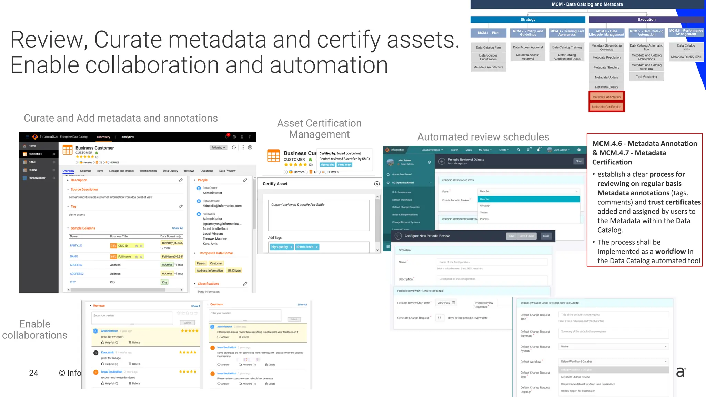Click Save & Close in Configure New Periodic Review
This screenshot has height=397, width=706.
tap(526, 236)
